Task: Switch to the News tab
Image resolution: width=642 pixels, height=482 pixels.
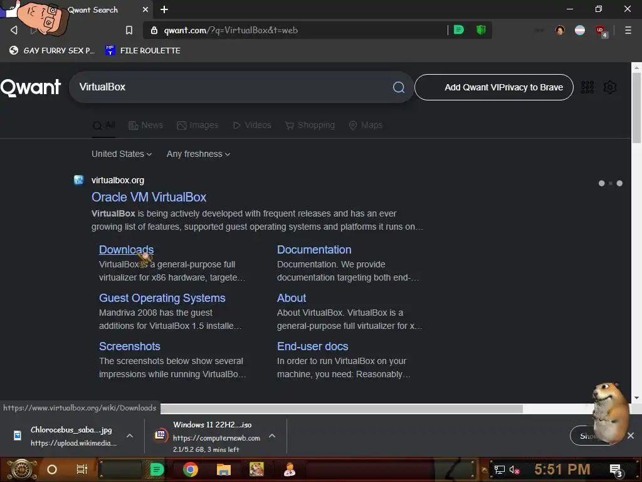Action: 145,125
